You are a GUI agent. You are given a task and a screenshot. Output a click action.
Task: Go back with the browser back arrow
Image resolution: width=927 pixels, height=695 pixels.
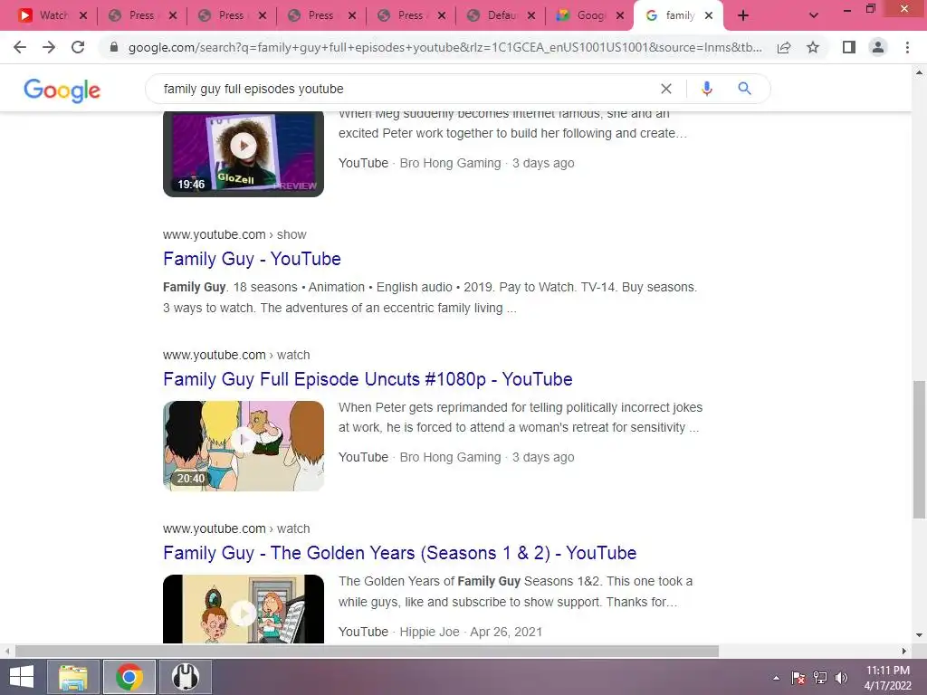[20, 47]
